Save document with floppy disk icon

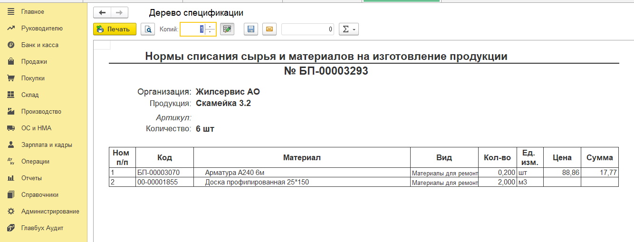(251, 29)
